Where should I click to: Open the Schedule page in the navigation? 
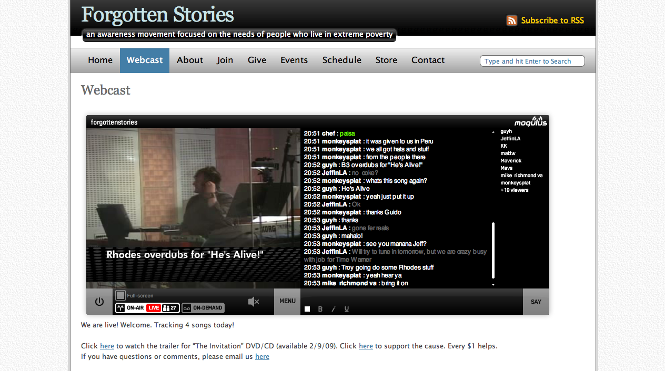pyautogui.click(x=341, y=60)
